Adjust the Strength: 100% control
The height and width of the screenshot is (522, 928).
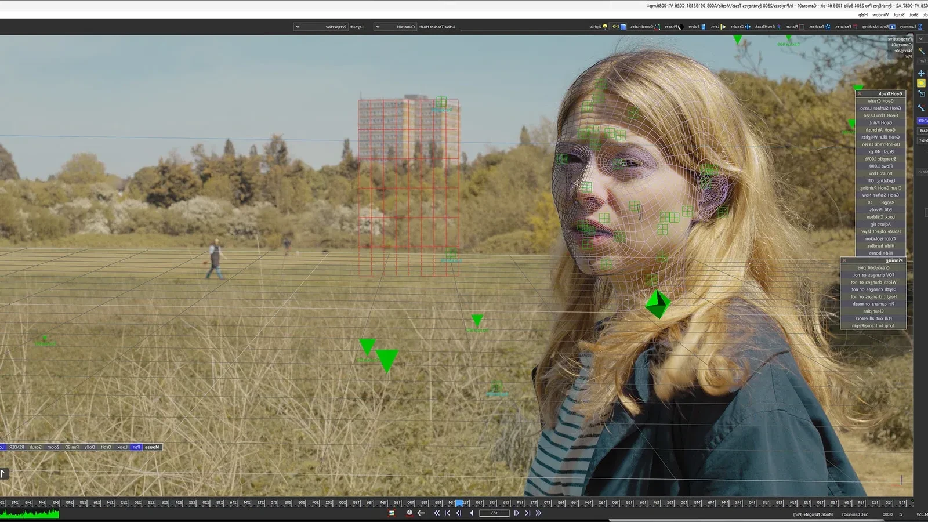[880, 159]
